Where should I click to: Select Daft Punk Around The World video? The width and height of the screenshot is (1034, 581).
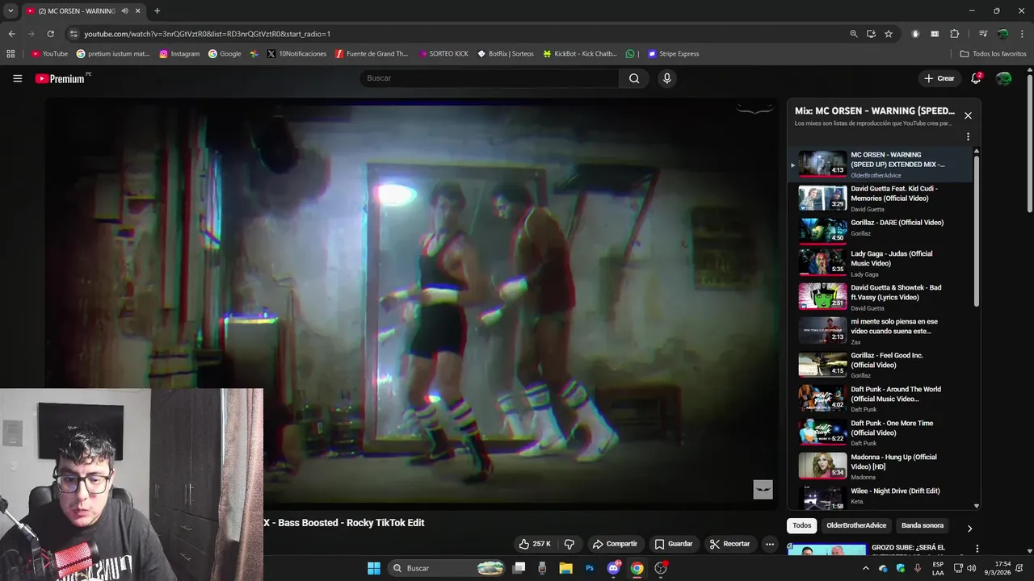[x=882, y=399]
